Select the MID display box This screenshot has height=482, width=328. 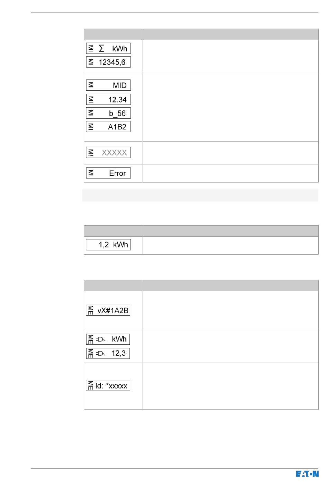tap(108, 85)
